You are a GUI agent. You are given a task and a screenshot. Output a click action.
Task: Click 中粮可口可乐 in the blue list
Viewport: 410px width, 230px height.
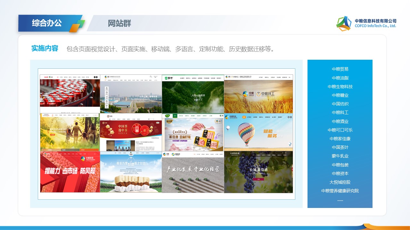click(340, 130)
